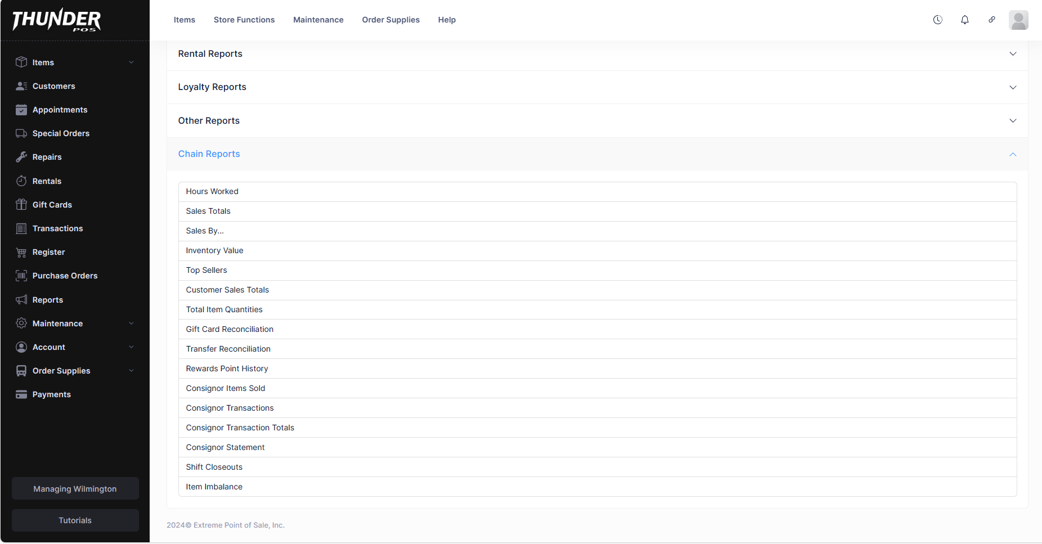
Task: Expand the Loyalty Reports section
Action: (1012, 87)
